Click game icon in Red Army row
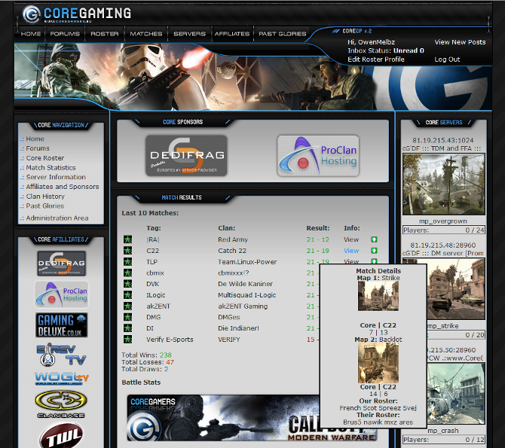 pos(128,239)
